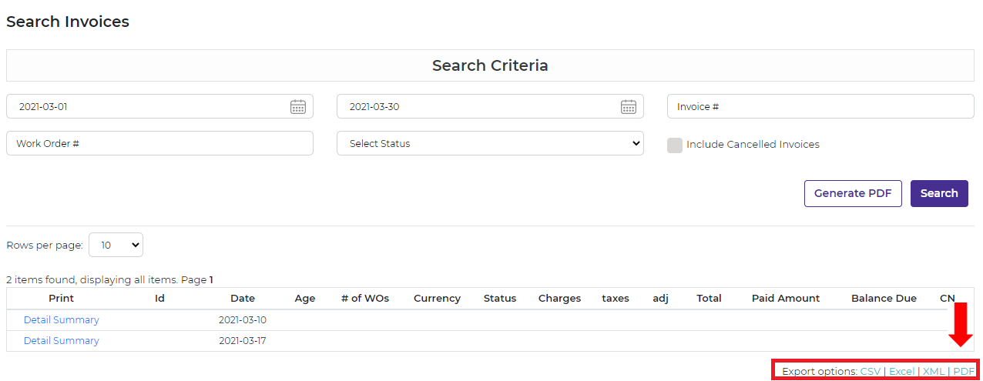Open the calendar picker for the 2021-03-30 date
The width and height of the screenshot is (983, 381).
629,107
